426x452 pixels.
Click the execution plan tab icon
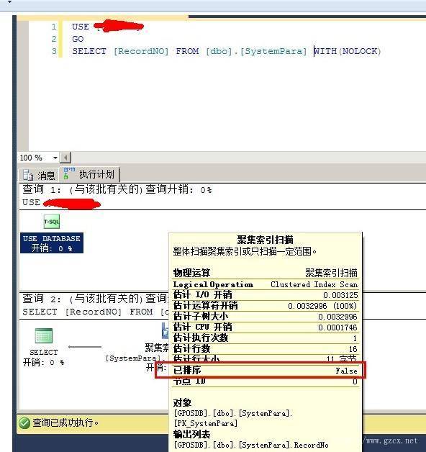click(69, 173)
